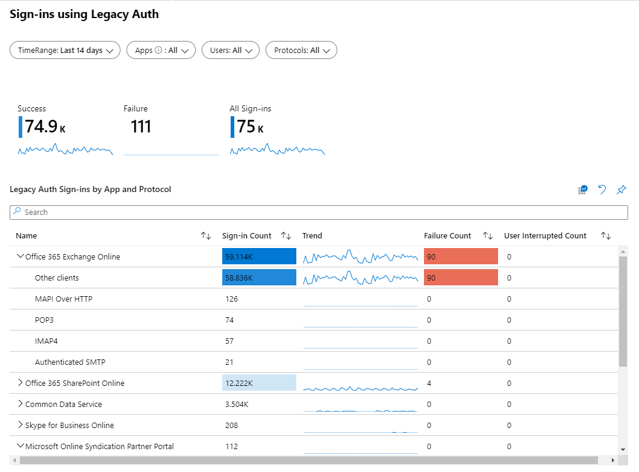Select the Authenticated SMTP row
Screen dimensions: 639x472
314,362
